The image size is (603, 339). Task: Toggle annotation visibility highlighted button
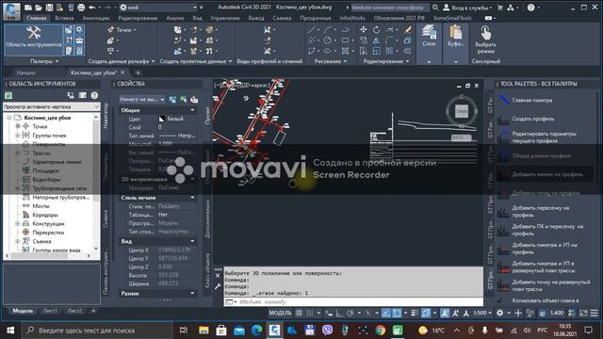click(x=445, y=313)
